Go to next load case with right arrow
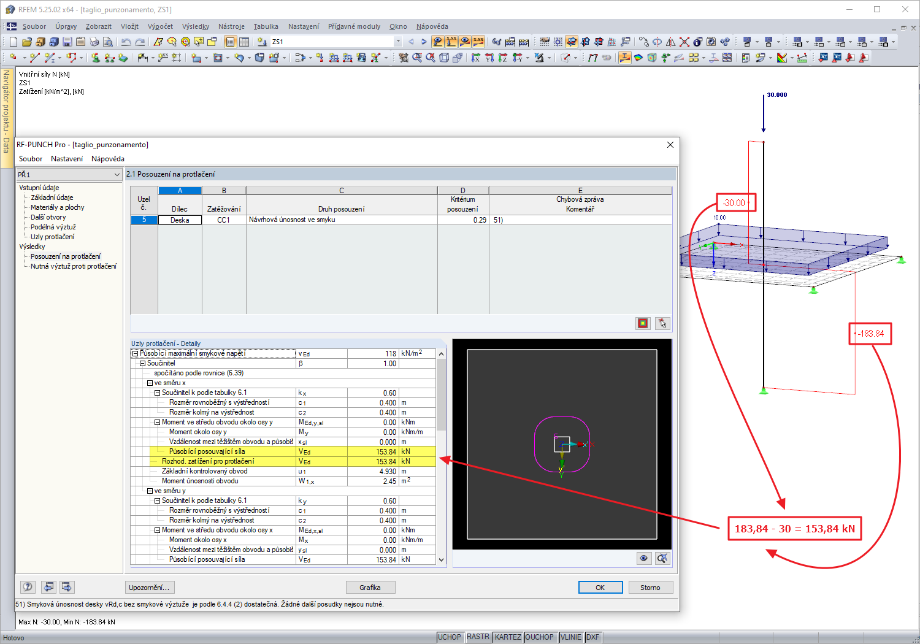The image size is (920, 644). [423, 42]
